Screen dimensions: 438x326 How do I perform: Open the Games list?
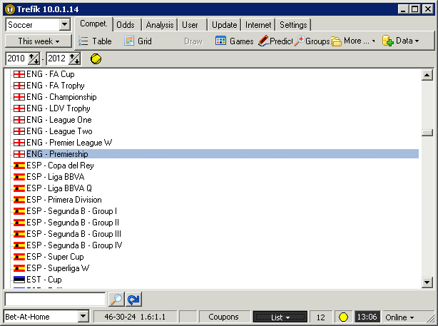(235, 41)
